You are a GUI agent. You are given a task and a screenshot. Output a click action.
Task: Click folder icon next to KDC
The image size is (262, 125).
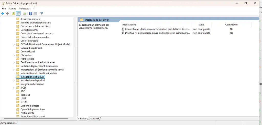click(18, 91)
